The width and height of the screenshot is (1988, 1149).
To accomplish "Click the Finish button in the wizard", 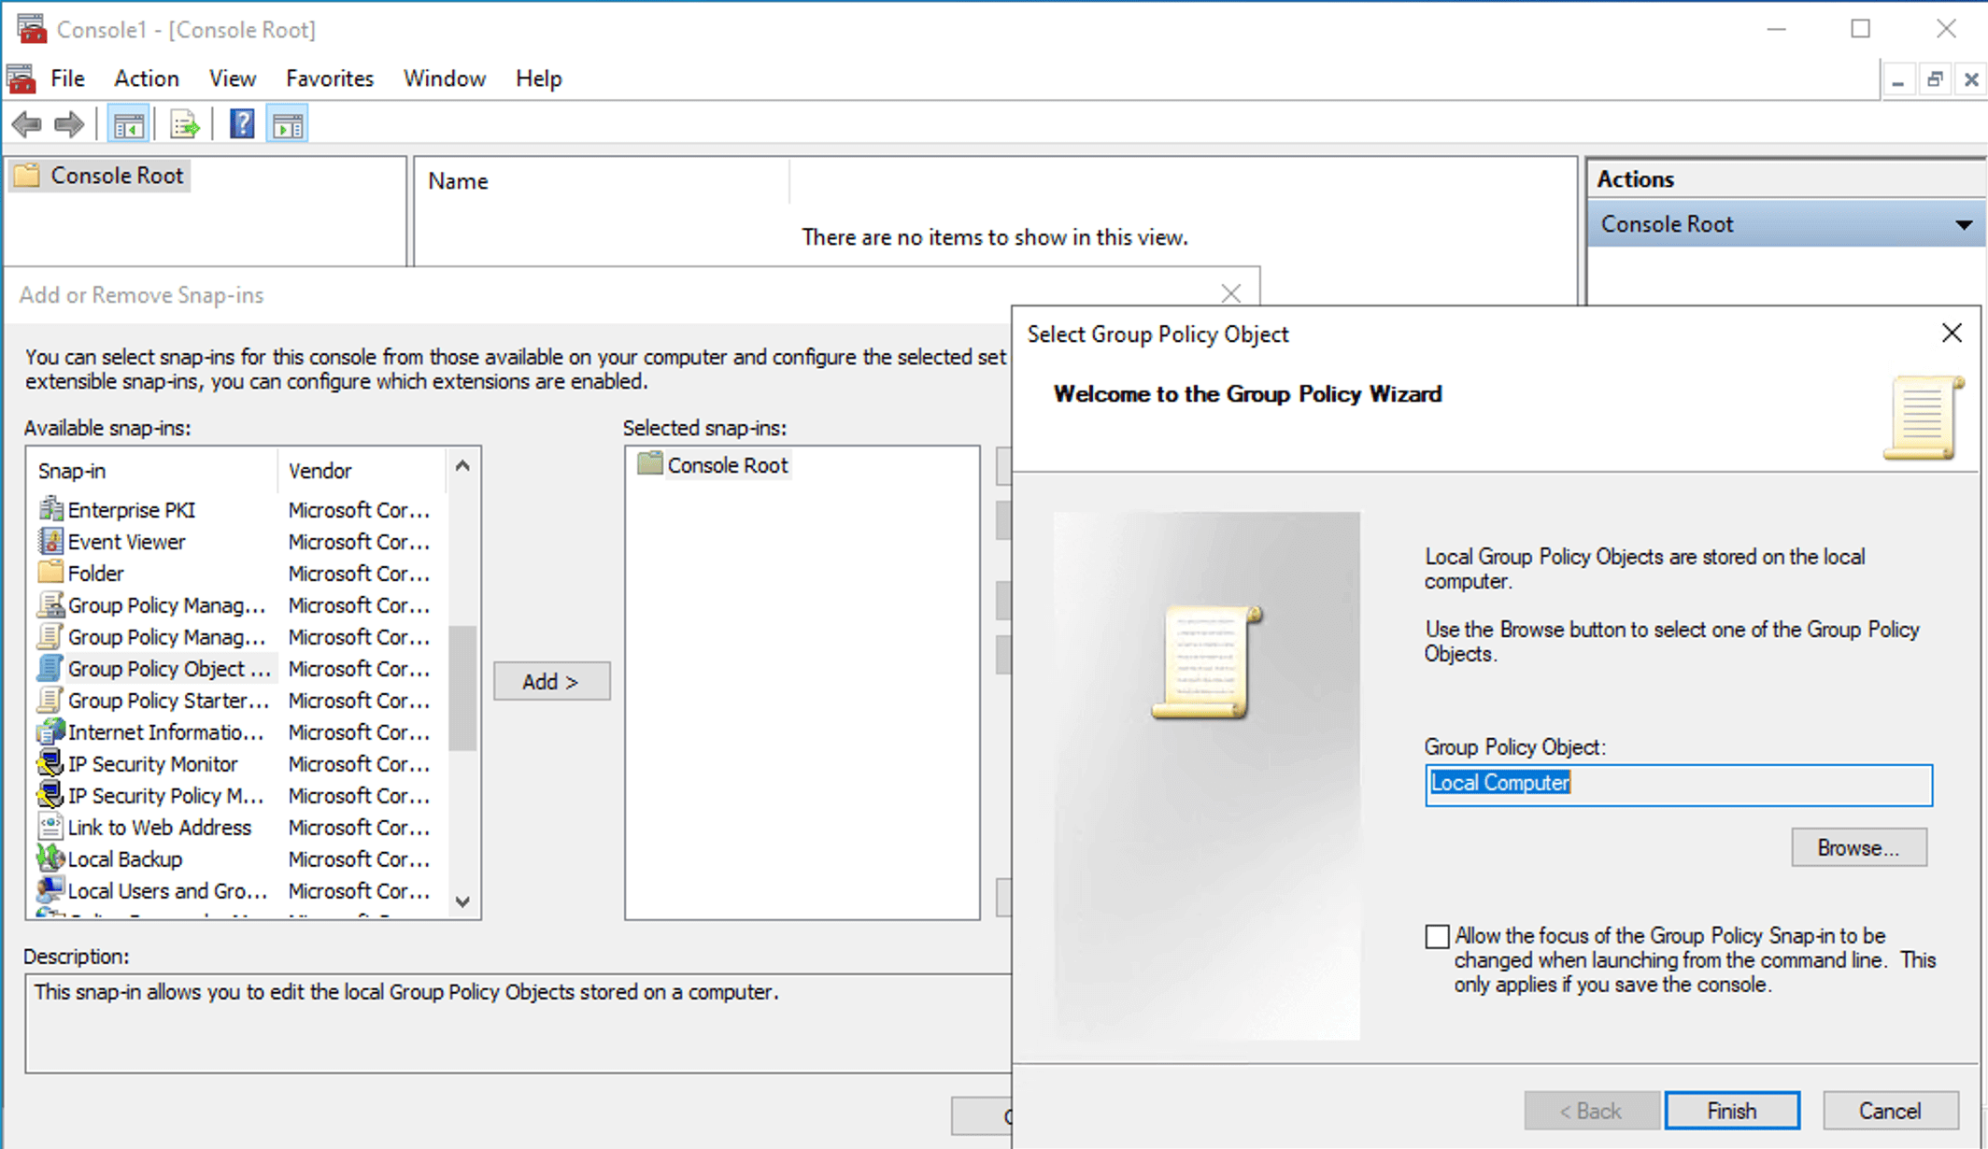I will tap(1732, 1110).
